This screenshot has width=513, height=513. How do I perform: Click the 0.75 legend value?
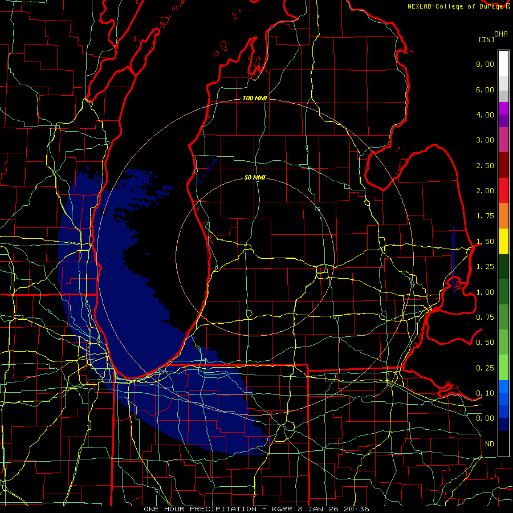pyautogui.click(x=485, y=317)
